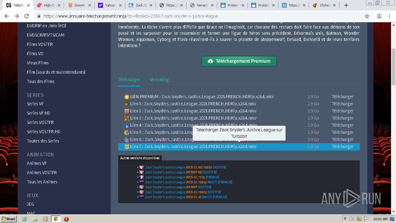Open the Lien 1 download link filename
396x223 pixels.
[x=200, y=104]
